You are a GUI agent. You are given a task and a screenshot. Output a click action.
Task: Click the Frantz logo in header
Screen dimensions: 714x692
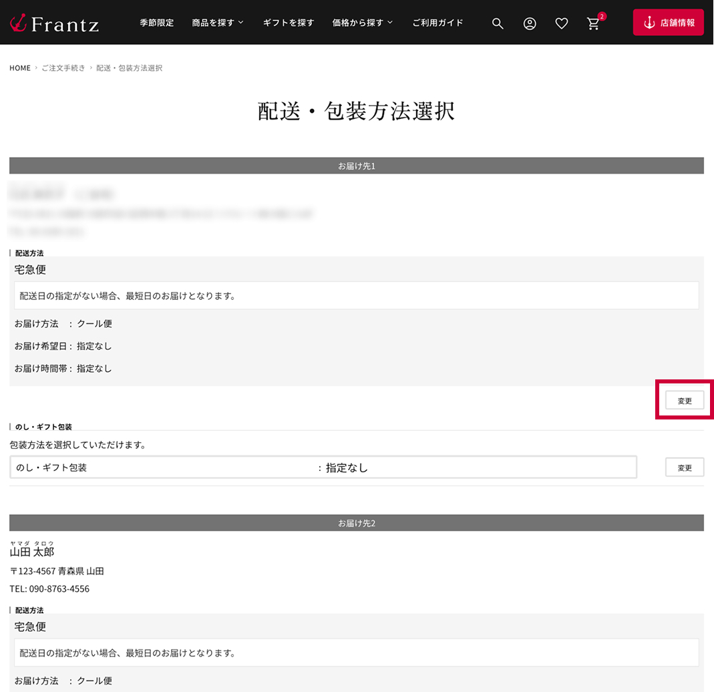[x=55, y=23]
